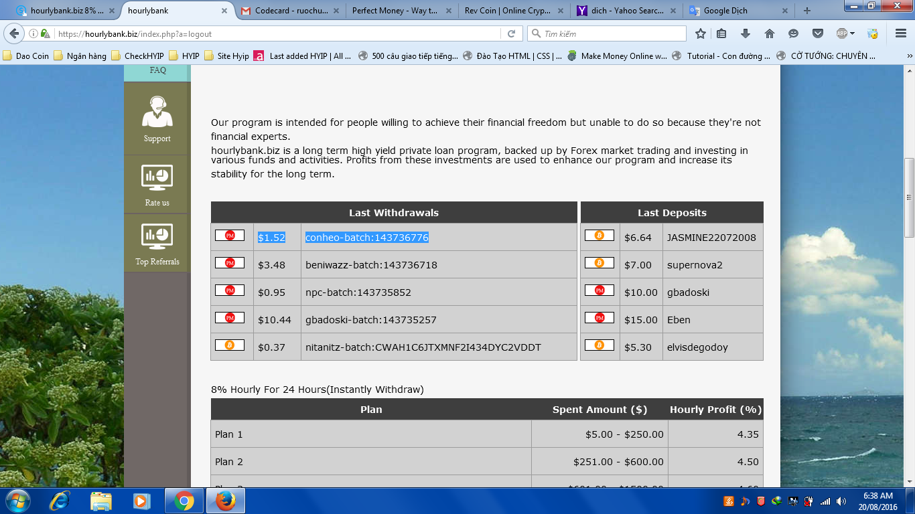Click the supernova2 deposit name

click(x=695, y=265)
